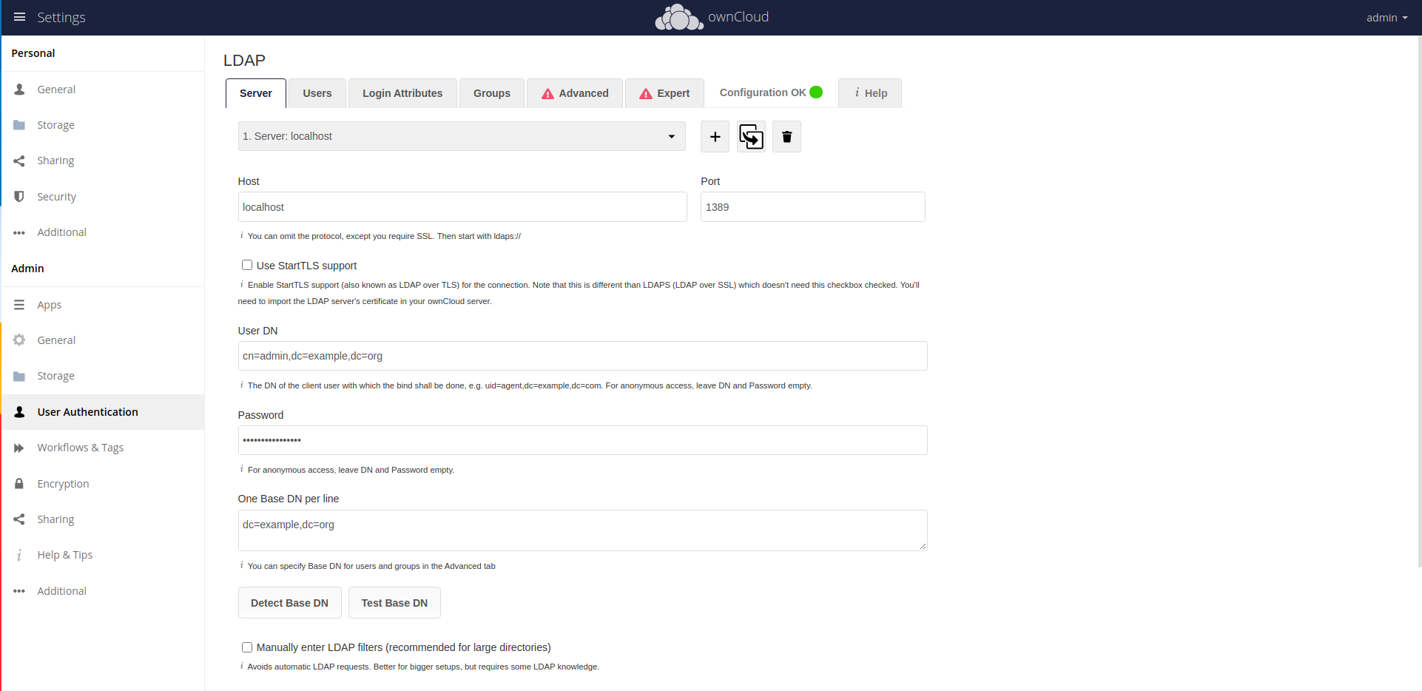Viewport: 1422px width, 691px height.
Task: Open the Groups tab
Action: (492, 93)
